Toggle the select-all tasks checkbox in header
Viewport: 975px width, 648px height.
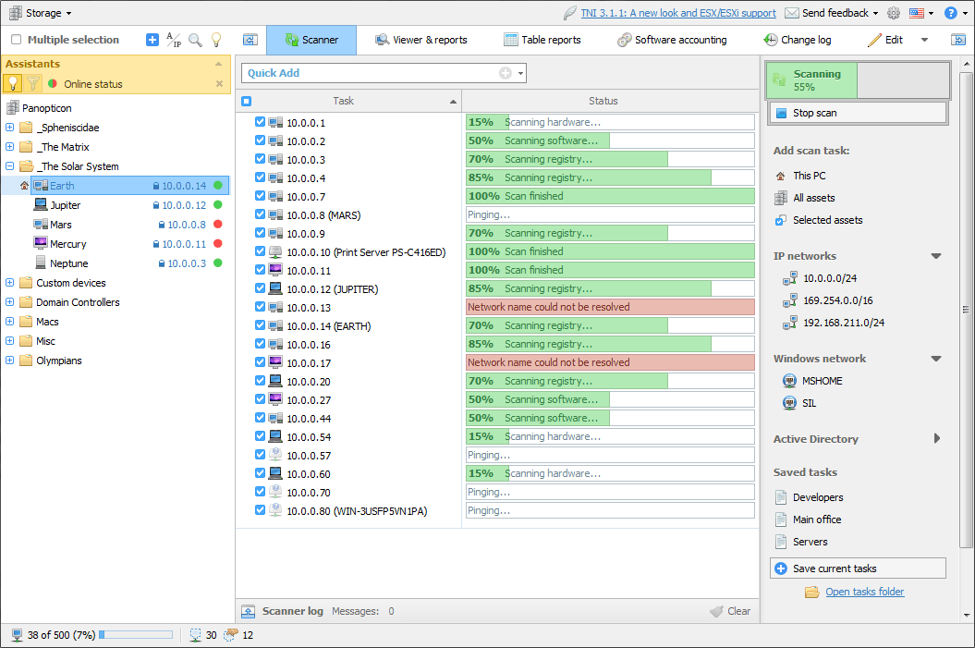pos(246,102)
